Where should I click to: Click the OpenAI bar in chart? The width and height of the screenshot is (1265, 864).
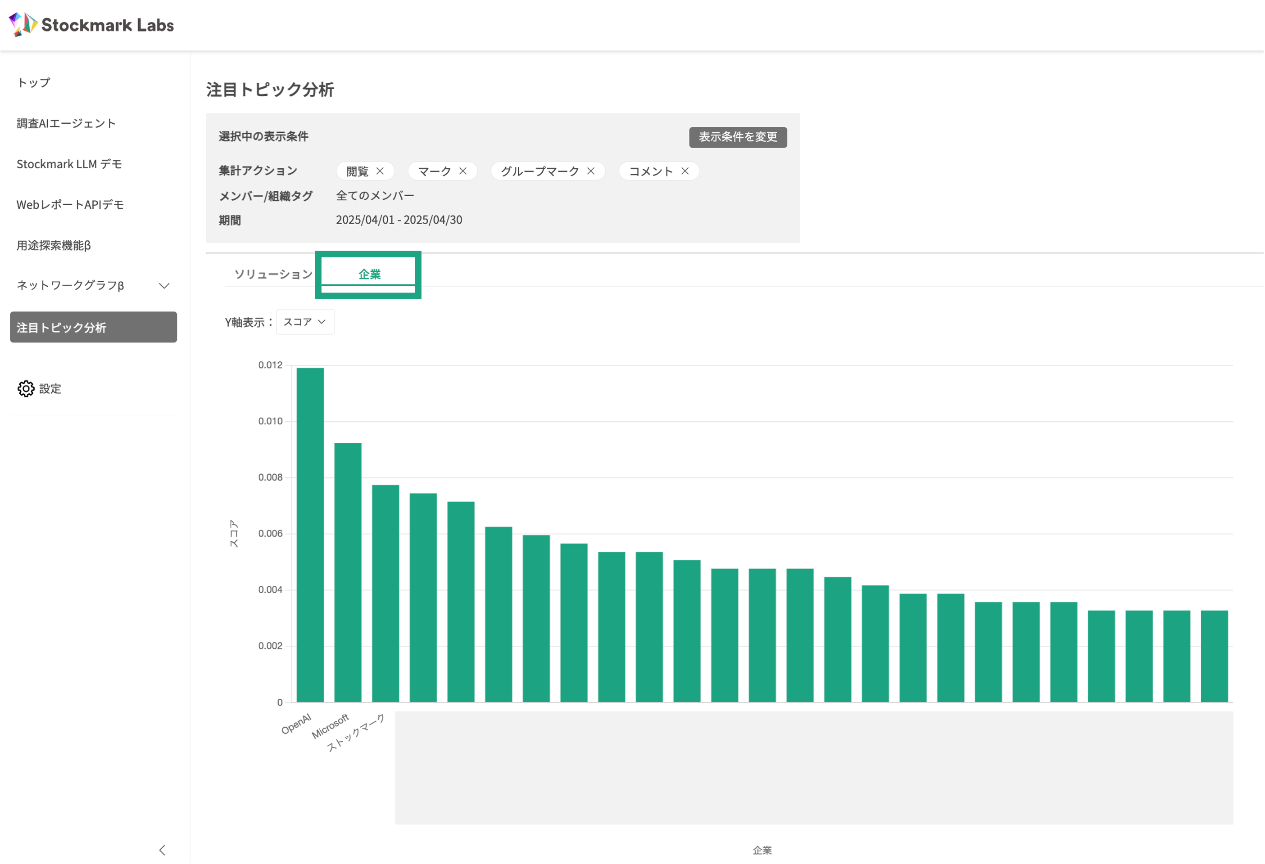point(310,535)
